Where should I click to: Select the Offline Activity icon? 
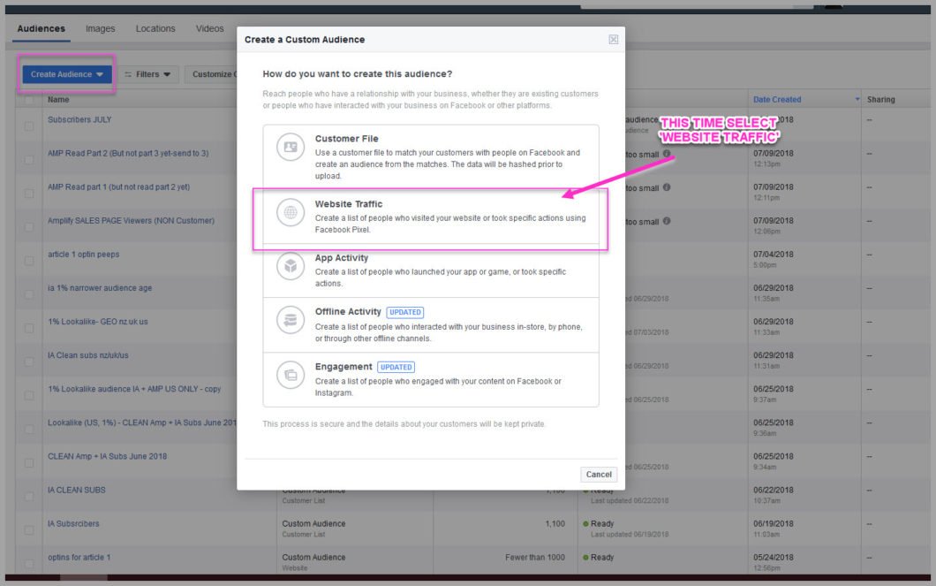[291, 320]
